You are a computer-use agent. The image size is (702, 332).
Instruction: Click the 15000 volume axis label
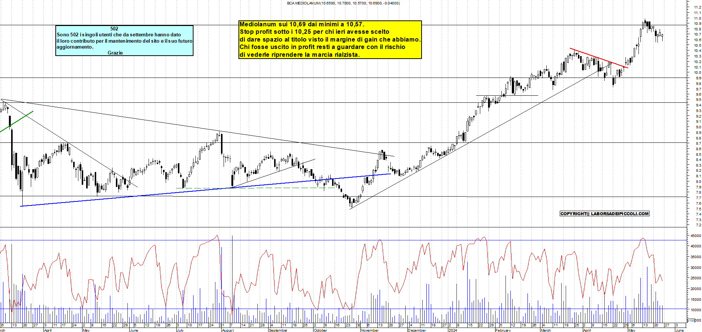pos(696,299)
